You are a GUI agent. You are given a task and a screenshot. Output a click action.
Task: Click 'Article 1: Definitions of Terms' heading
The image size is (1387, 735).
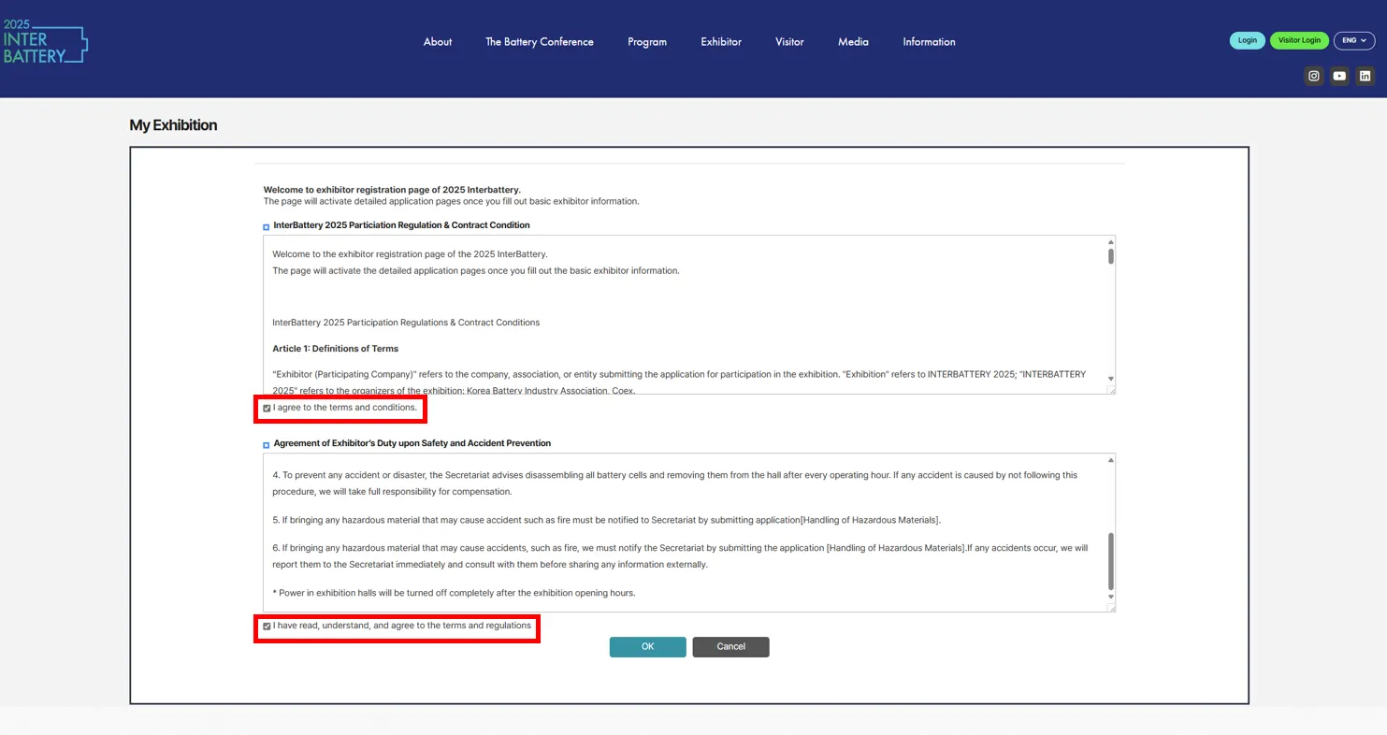pyautogui.click(x=336, y=349)
